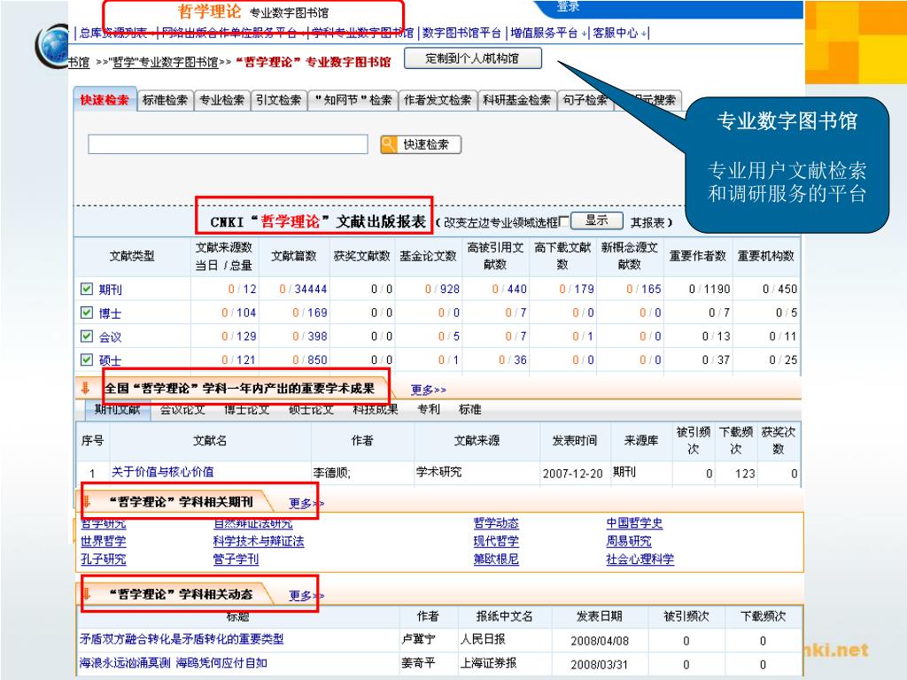Viewport: 907px width, 680px height.
Task: Go to the 孔子研究 journal
Action: (103, 560)
